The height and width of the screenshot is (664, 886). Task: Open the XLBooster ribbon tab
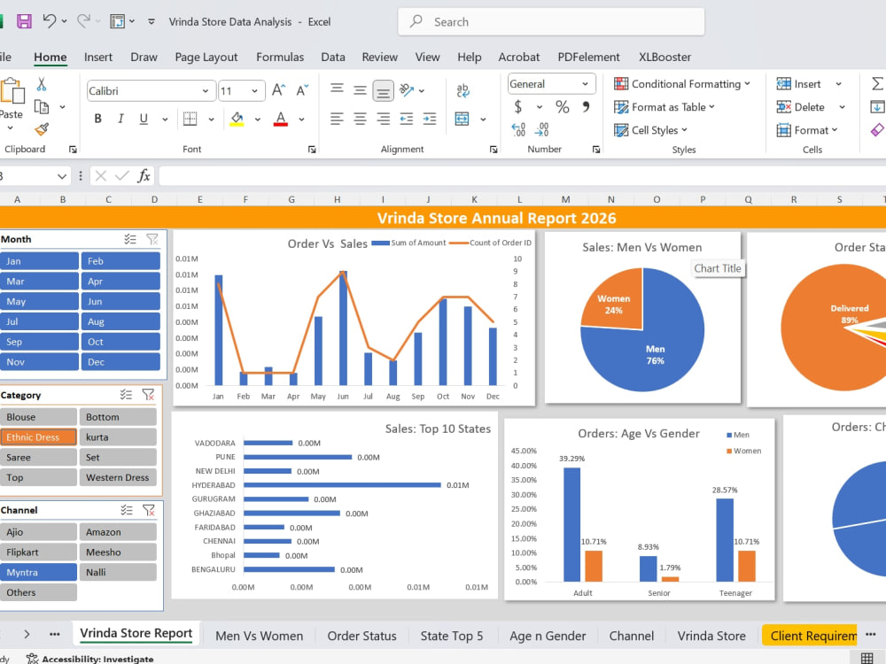(x=664, y=57)
